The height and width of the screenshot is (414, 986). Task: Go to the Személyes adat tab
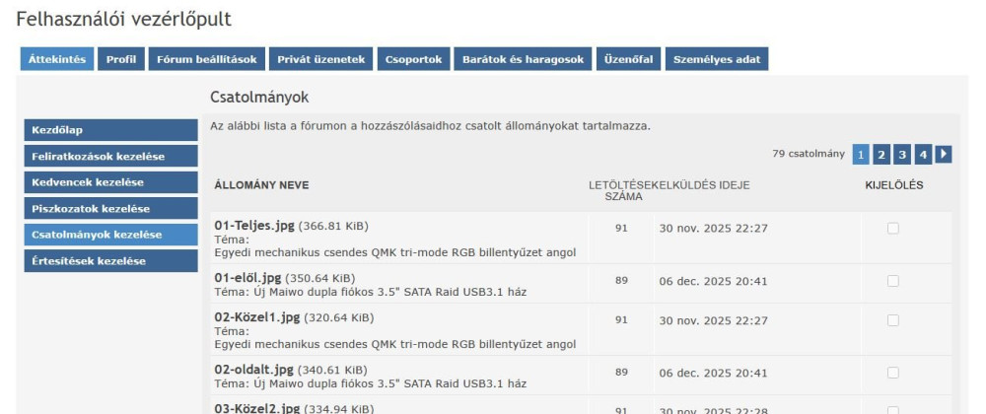point(717,59)
